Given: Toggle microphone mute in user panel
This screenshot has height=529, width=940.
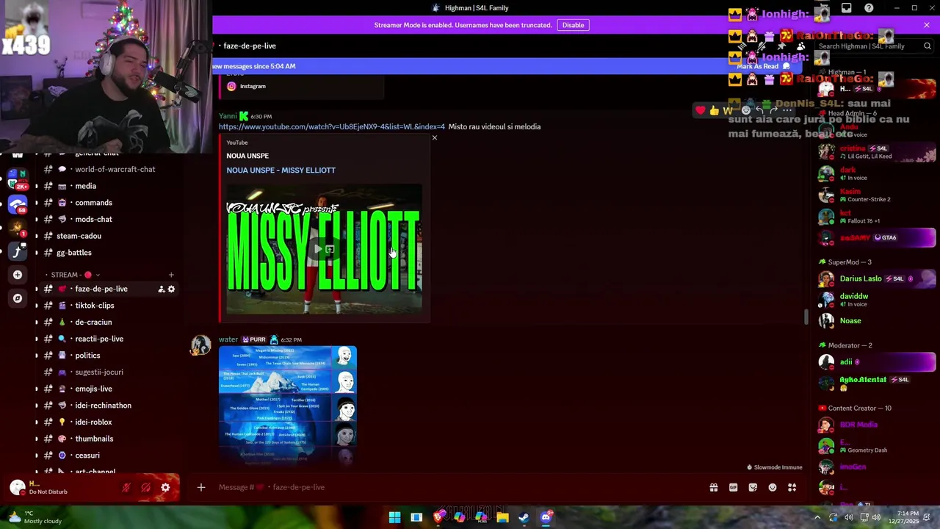Looking at the screenshot, I should (126, 487).
